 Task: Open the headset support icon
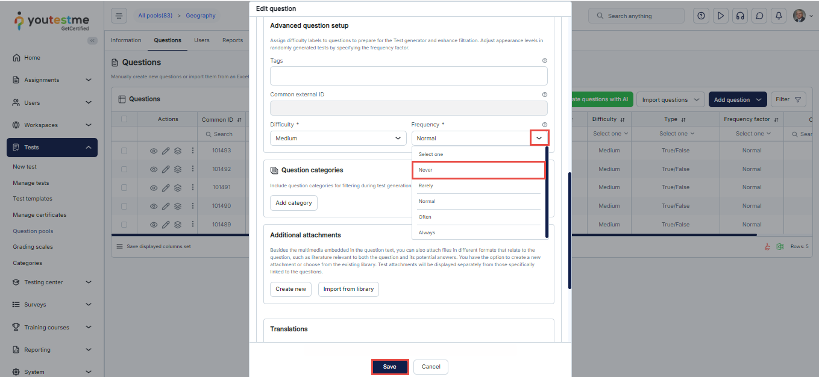coord(739,16)
